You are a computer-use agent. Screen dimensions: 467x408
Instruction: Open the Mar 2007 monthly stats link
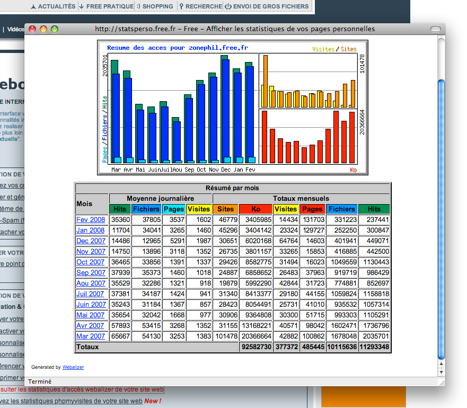91,336
